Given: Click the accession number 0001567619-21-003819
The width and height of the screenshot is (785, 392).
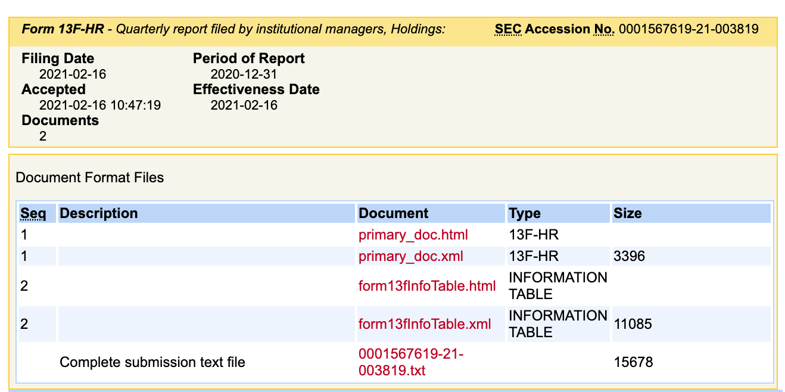Looking at the screenshot, I should pos(689,29).
